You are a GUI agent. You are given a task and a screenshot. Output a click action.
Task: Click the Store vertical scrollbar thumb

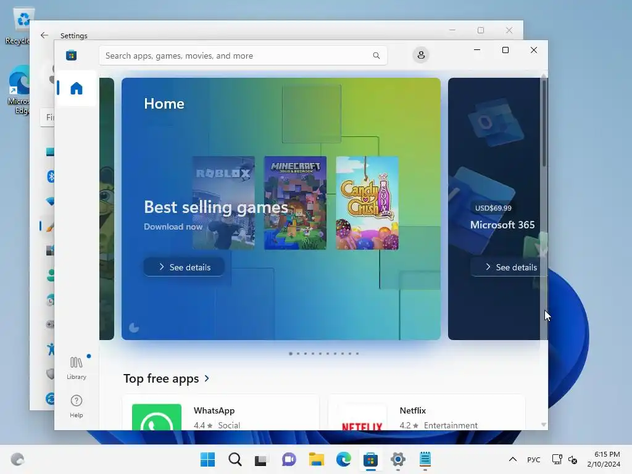click(x=544, y=123)
